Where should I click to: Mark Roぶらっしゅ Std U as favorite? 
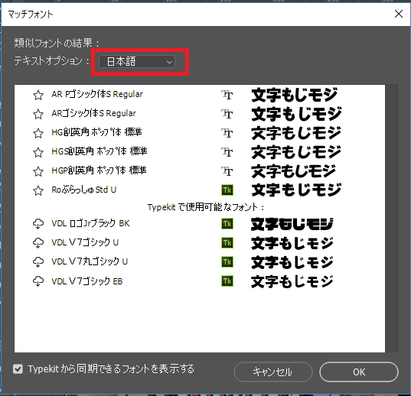click(x=38, y=190)
